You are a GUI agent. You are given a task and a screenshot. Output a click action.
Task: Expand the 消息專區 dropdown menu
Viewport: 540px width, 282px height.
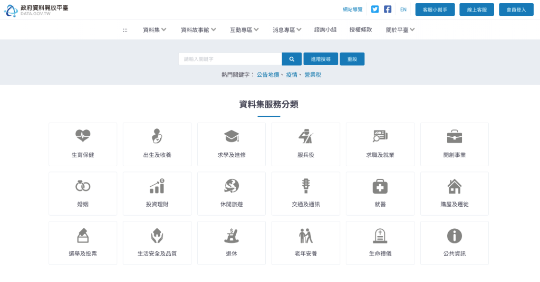(x=287, y=30)
